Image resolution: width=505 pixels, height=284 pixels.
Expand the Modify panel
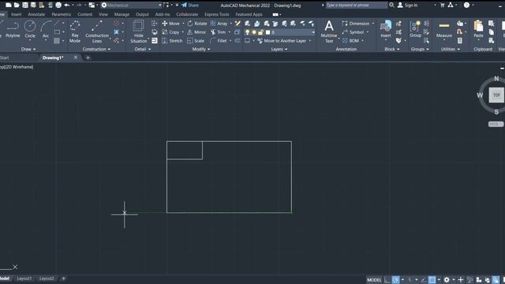[x=201, y=49]
